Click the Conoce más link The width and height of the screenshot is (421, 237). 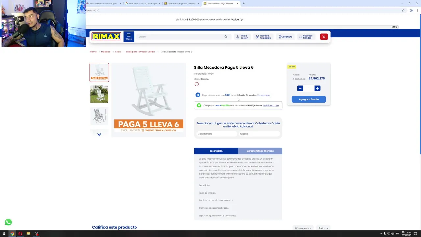tap(263, 95)
